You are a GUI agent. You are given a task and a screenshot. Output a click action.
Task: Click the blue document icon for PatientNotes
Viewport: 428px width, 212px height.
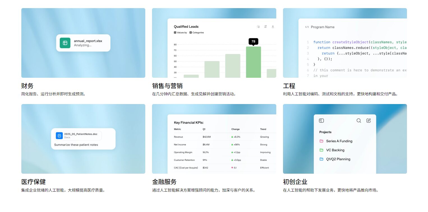point(59,136)
